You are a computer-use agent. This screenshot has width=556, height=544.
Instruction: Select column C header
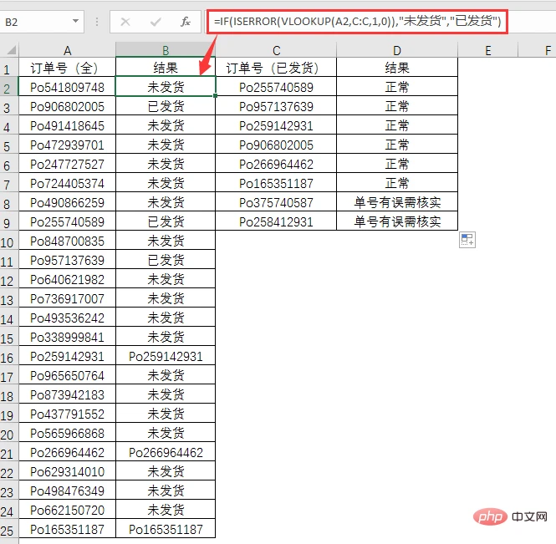(276, 50)
